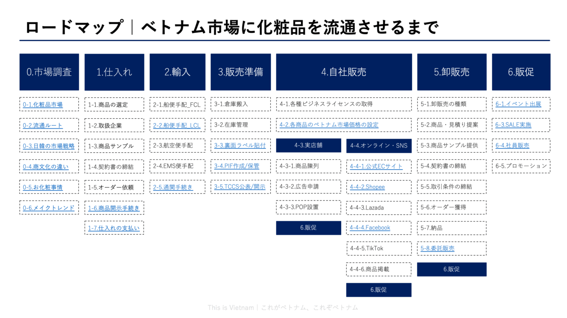The height and width of the screenshot is (318, 567).
Task: Follow the 6-1.イベント出展 hyperlink
Action: click(521, 104)
